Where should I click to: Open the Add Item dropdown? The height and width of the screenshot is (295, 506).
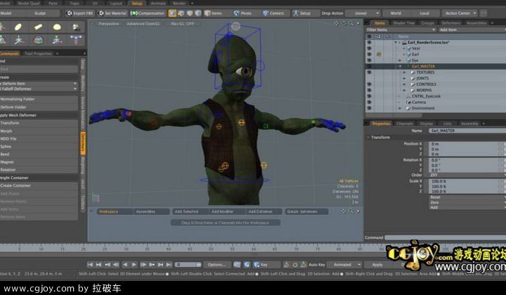coord(472,29)
